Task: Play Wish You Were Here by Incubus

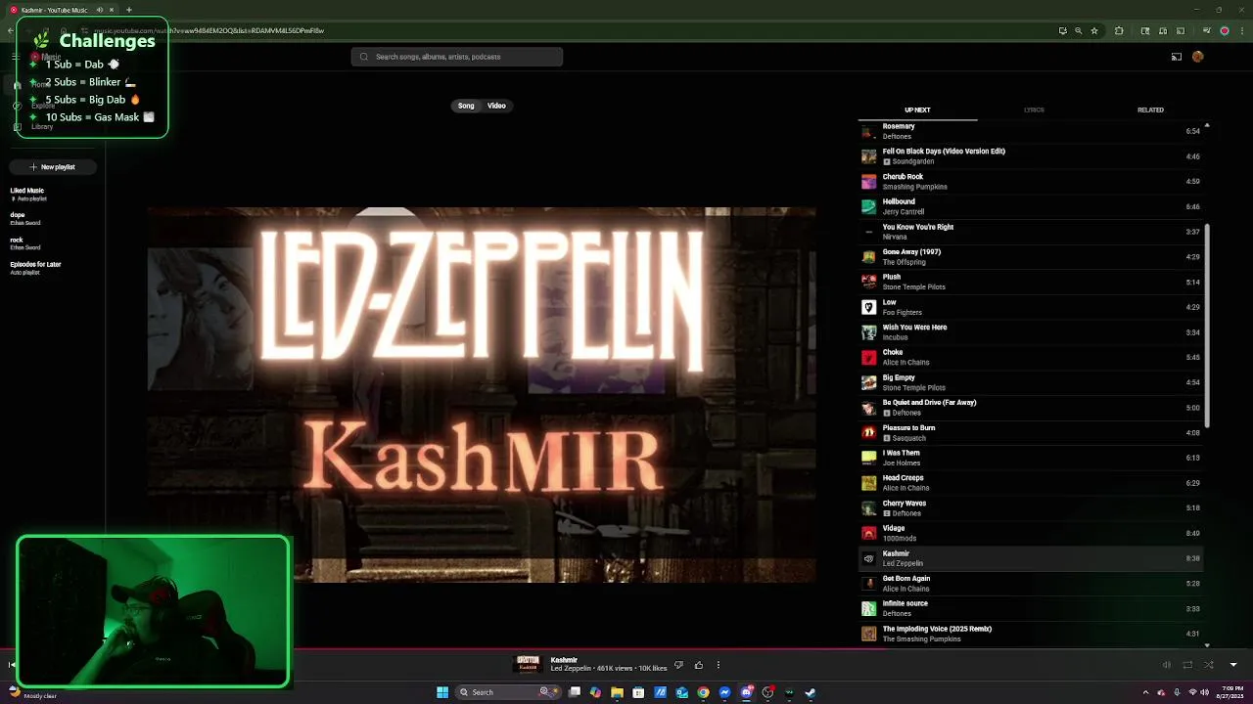Action: pyautogui.click(x=1032, y=331)
